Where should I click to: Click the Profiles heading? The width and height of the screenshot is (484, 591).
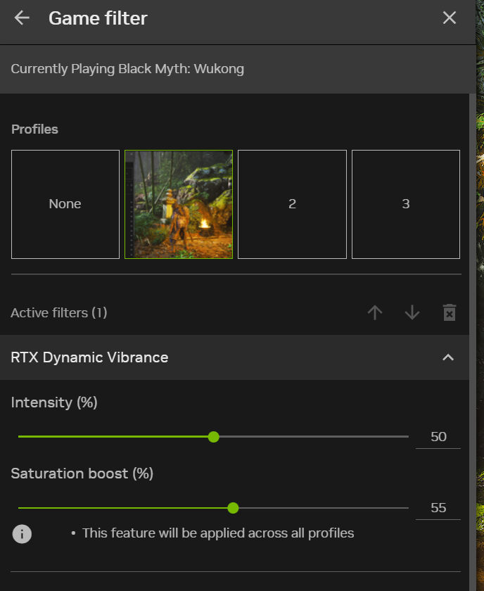[34, 129]
